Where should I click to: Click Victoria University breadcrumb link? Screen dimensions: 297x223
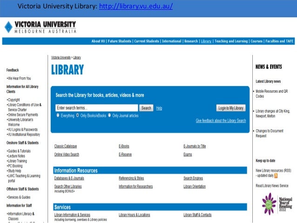(x=61, y=57)
